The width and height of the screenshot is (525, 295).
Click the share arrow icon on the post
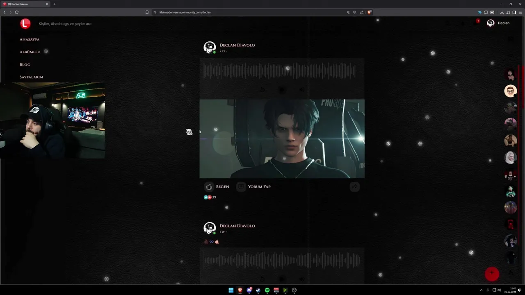354,187
